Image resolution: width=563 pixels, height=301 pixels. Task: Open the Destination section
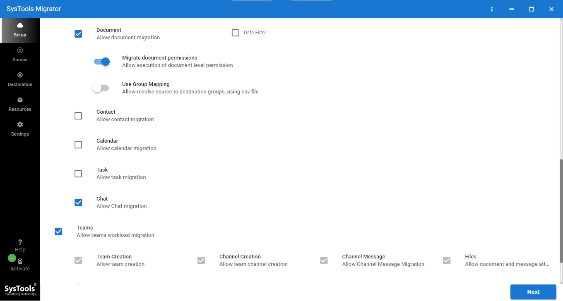point(20,80)
